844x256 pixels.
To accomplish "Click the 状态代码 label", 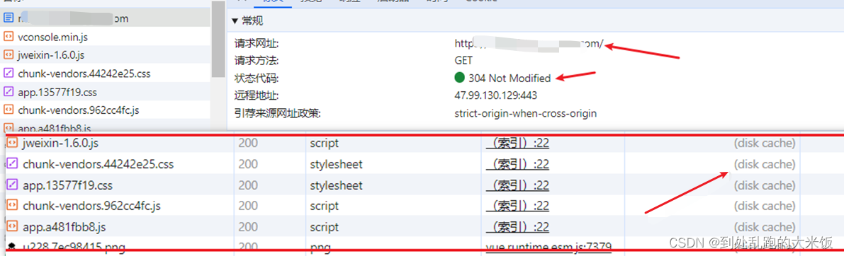I will pos(257,78).
